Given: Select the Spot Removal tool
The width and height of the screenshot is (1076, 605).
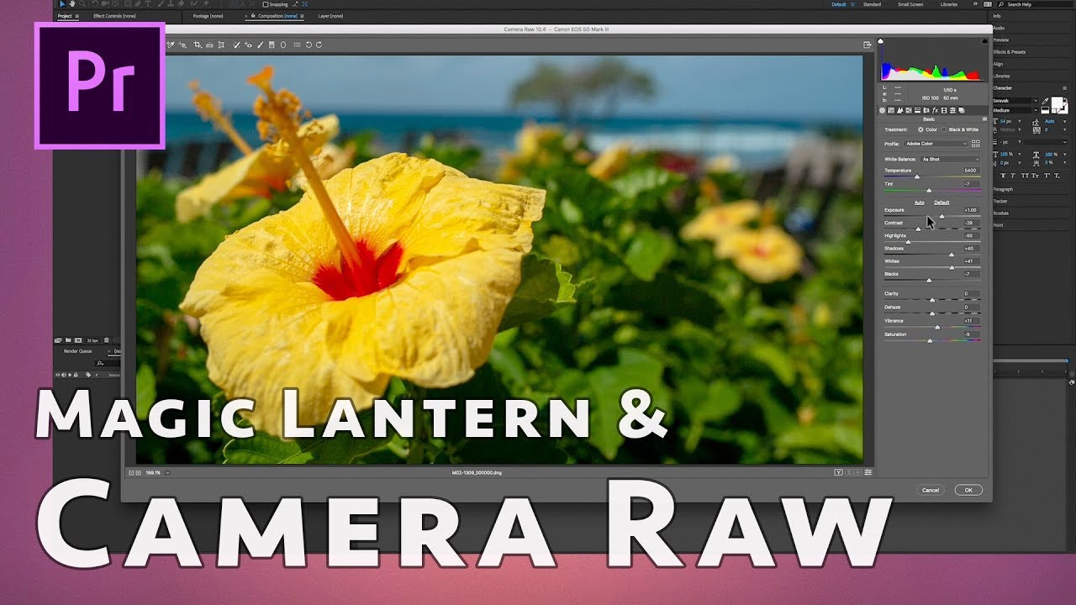Looking at the screenshot, I should pos(236,45).
